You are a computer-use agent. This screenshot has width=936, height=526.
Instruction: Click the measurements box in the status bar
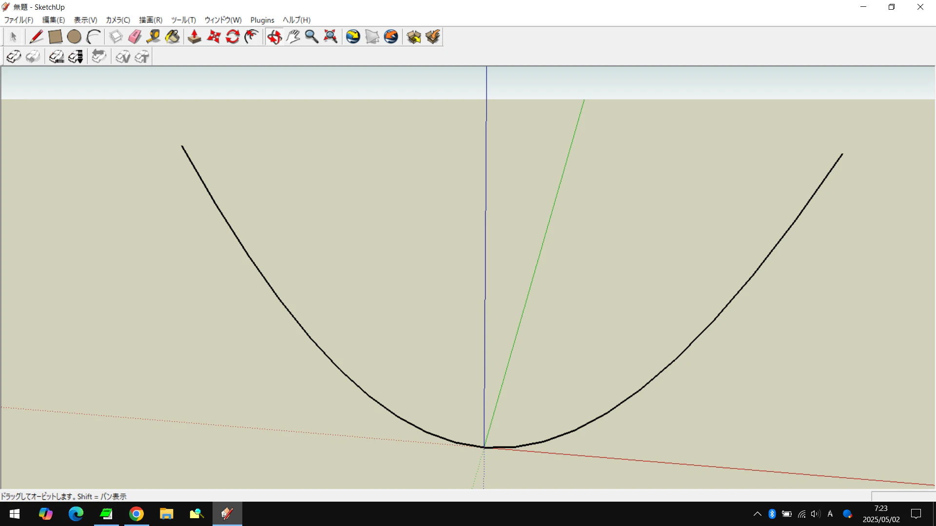(903, 496)
